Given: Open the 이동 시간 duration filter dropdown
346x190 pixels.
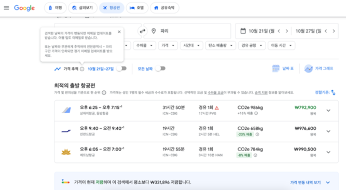Looking at the screenshot, I should [x=281, y=46].
